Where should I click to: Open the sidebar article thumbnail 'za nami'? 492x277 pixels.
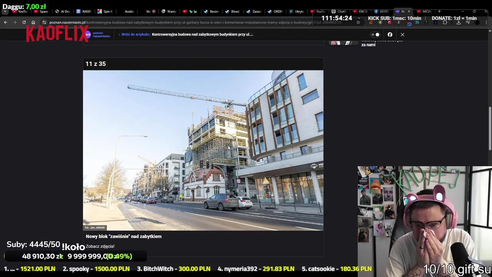pyautogui.click(x=344, y=43)
